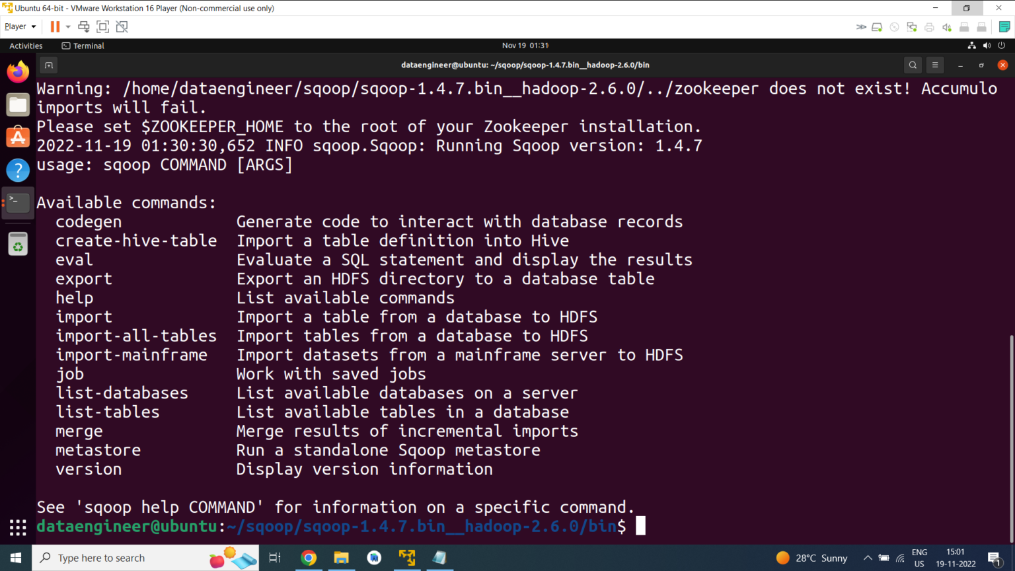Viewport: 1015px width, 571px height.
Task: Click the Ubuntu network status icon
Action: (971, 46)
